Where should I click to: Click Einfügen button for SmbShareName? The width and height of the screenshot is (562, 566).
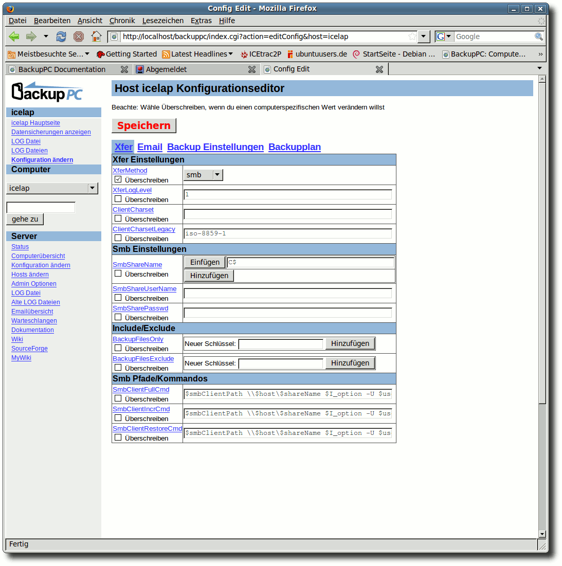[205, 262]
